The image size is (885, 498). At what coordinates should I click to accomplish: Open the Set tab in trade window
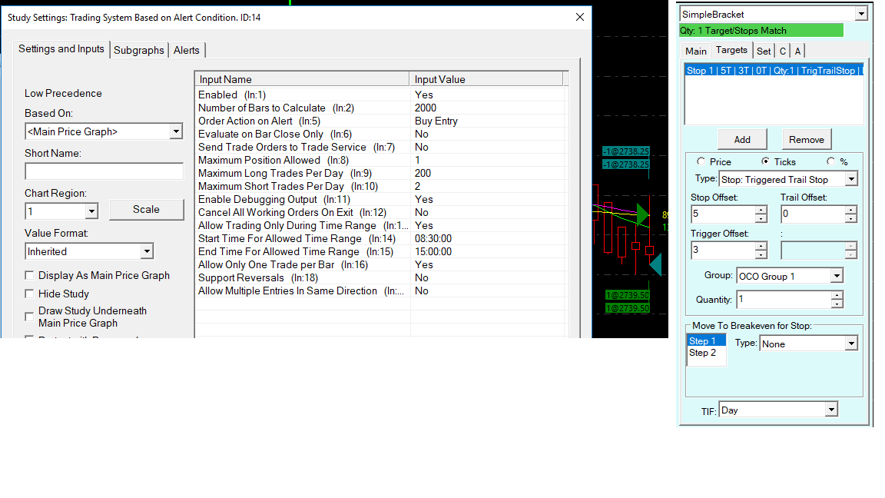764,51
